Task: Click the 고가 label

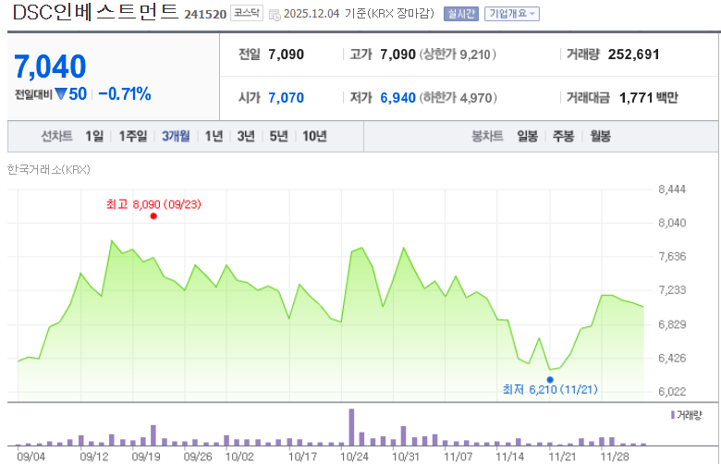Action: tap(360, 55)
